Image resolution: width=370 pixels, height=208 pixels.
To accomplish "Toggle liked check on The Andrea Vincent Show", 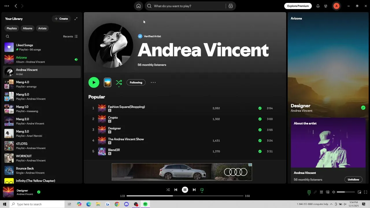I will click(x=260, y=141).
